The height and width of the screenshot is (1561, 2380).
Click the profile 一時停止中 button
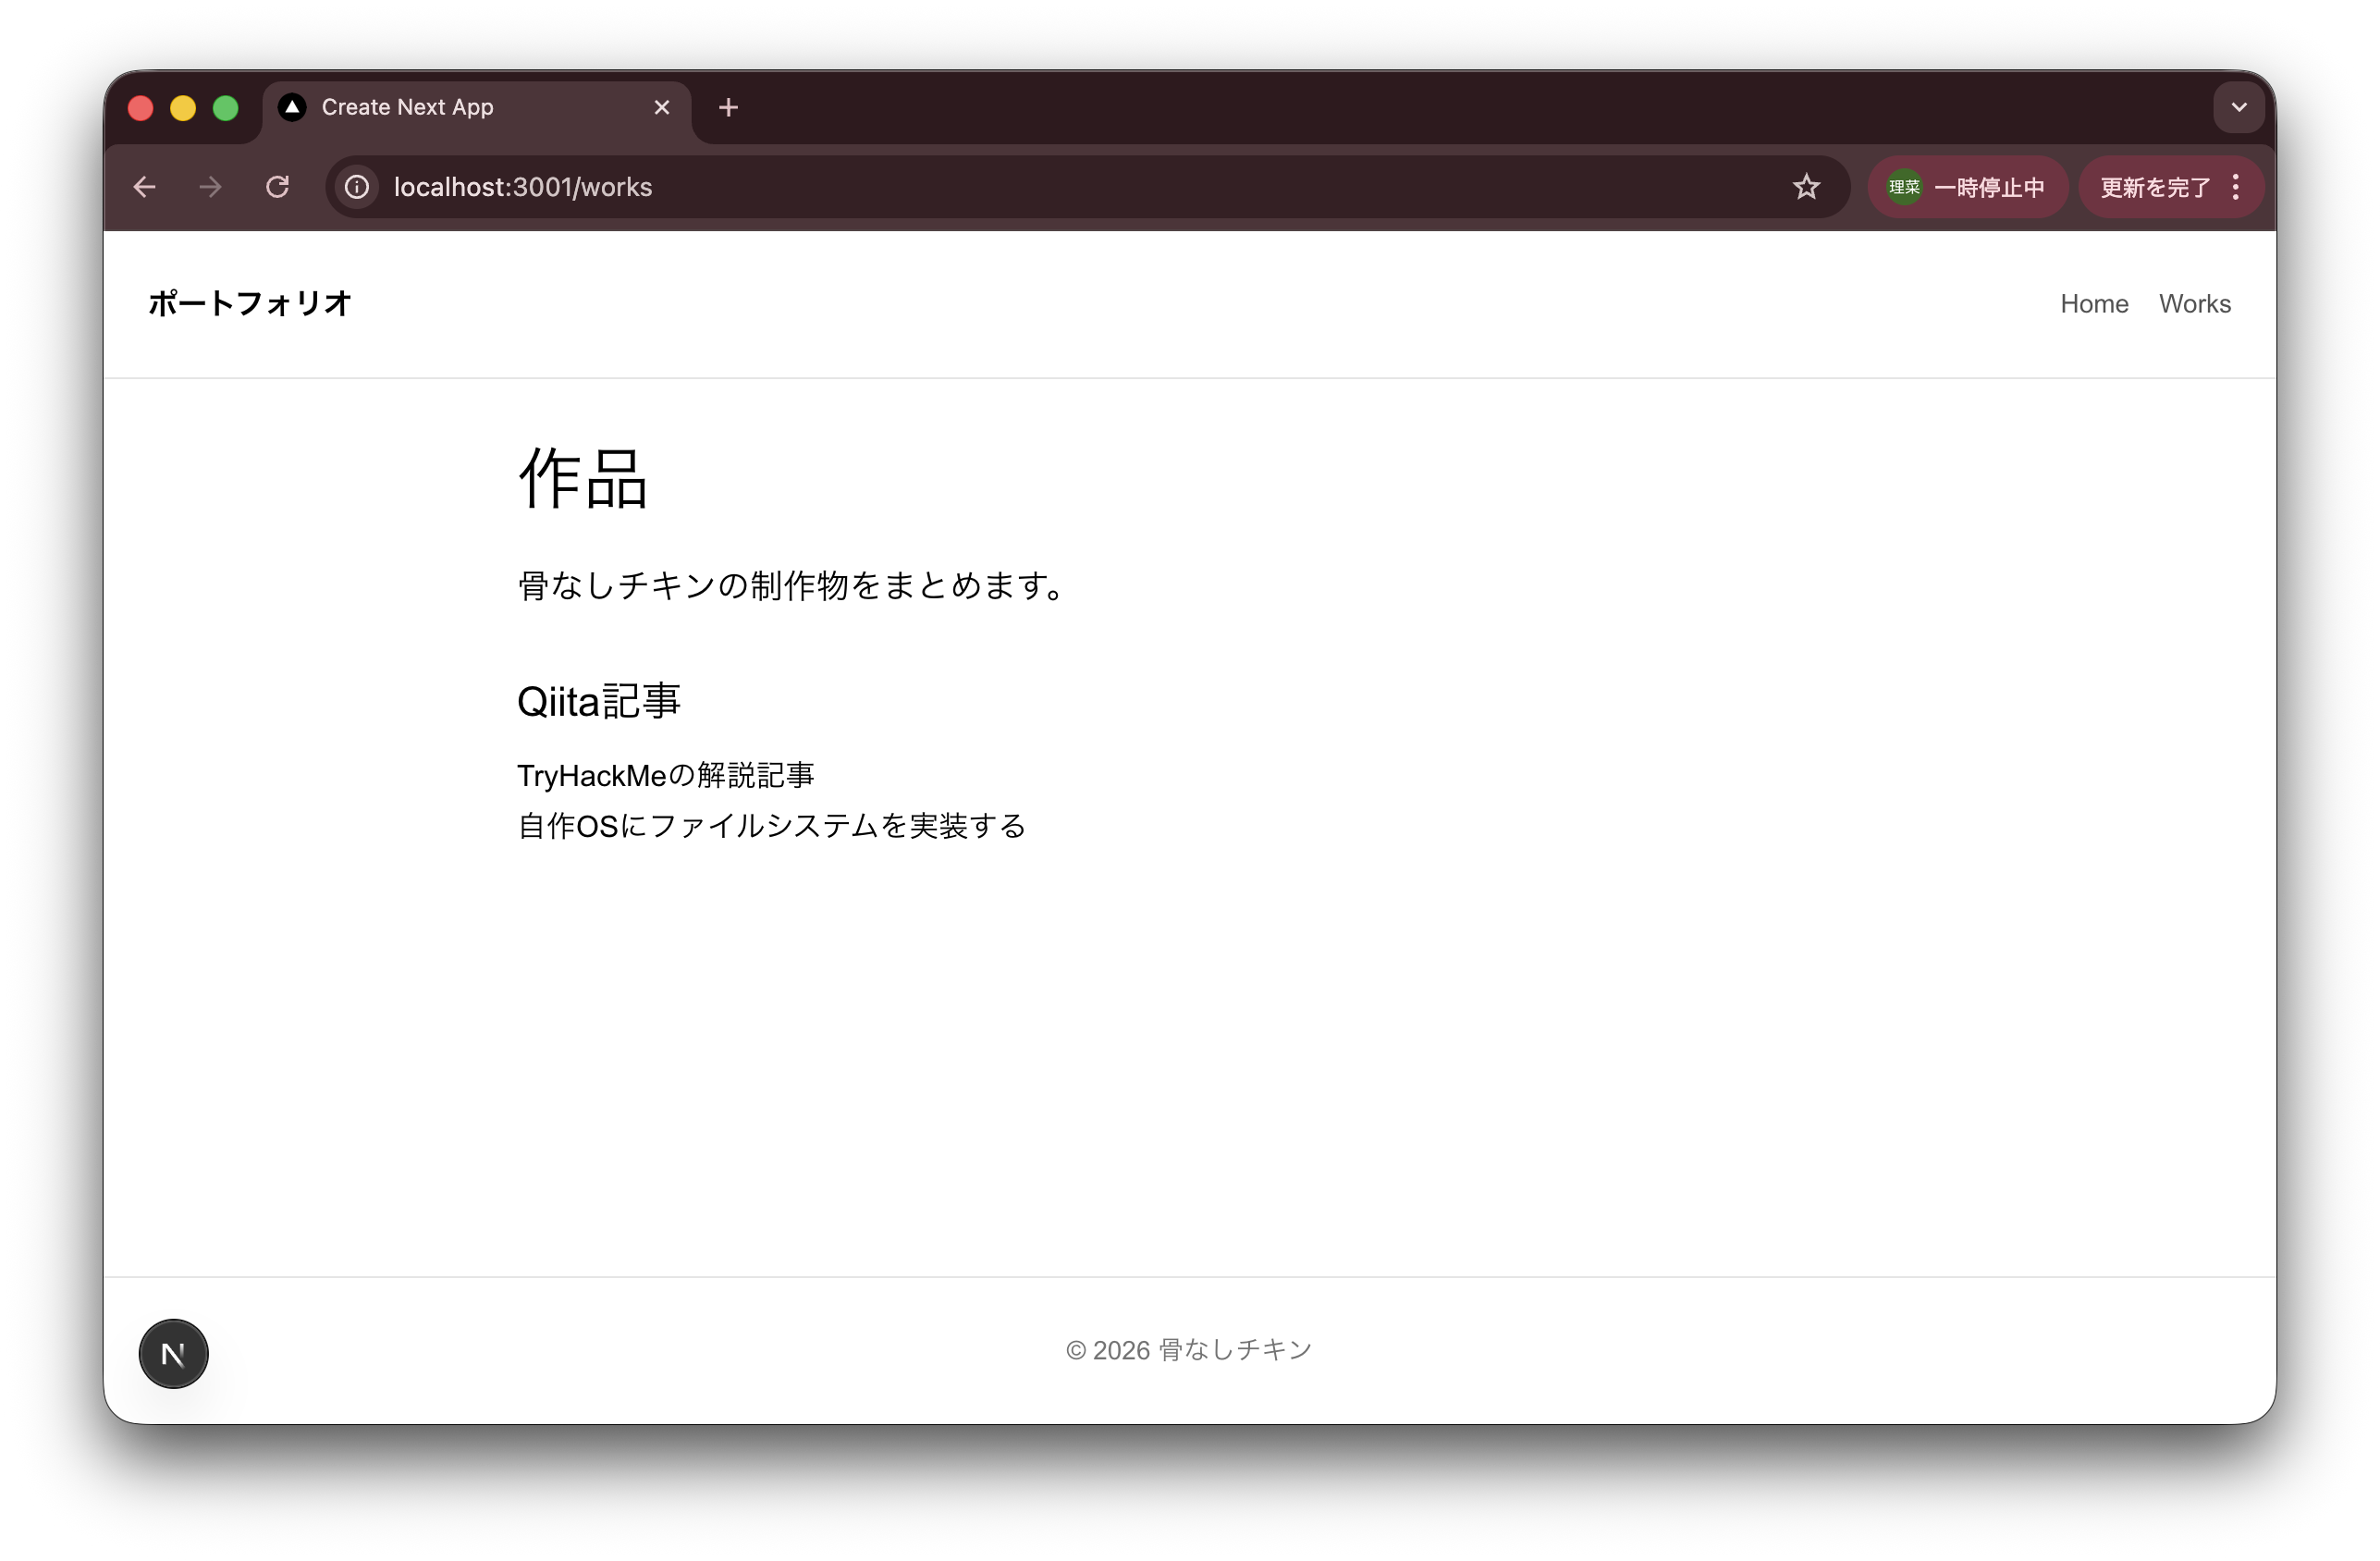tap(1966, 187)
